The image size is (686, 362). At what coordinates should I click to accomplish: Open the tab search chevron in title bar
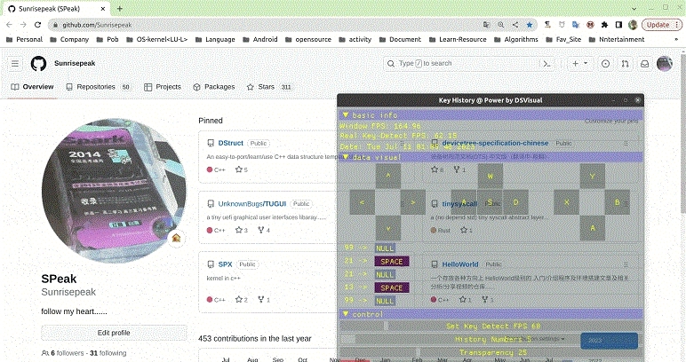point(634,8)
